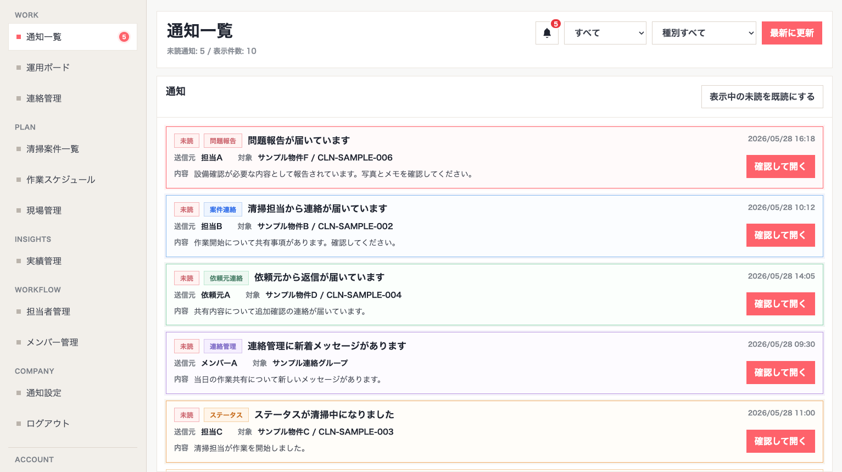The image size is (842, 472).
Task: Open the 種別すべて type filter dropdown
Action: pos(704,33)
